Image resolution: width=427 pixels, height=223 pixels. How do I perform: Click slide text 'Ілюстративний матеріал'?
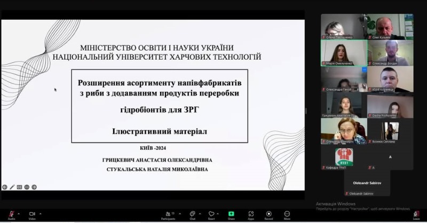[x=160, y=132]
